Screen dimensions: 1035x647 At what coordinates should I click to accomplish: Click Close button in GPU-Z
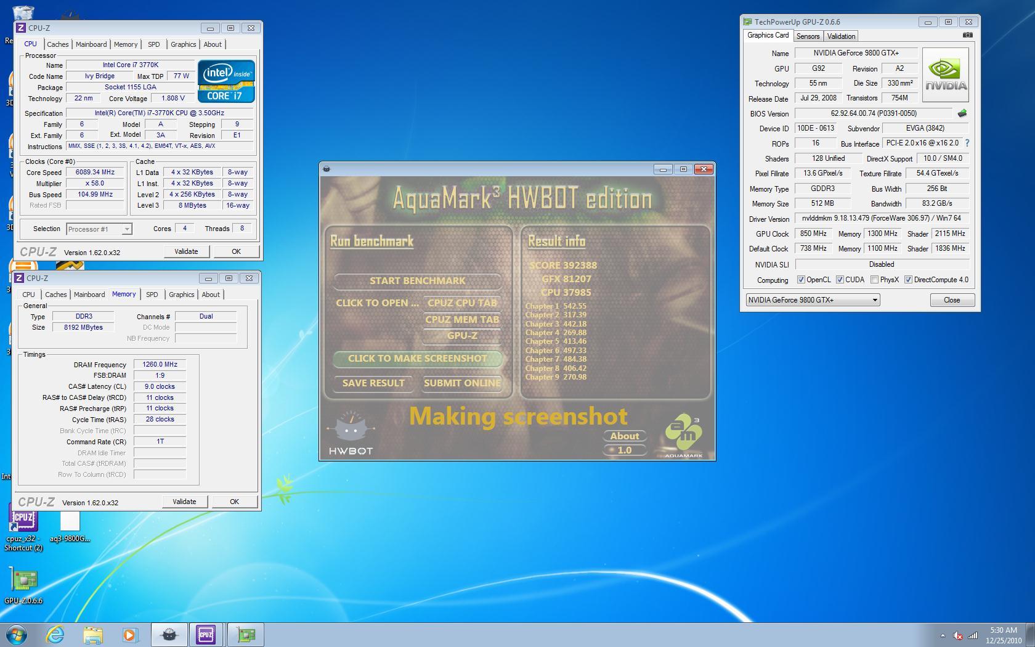click(x=952, y=300)
